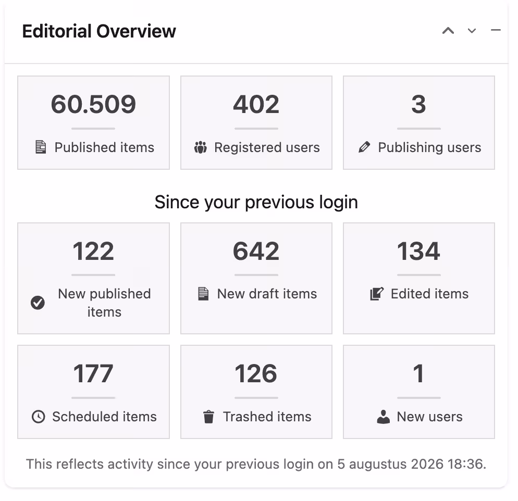The height and width of the screenshot is (501, 518).
Task: Click the Published items document icon
Action: tap(41, 147)
